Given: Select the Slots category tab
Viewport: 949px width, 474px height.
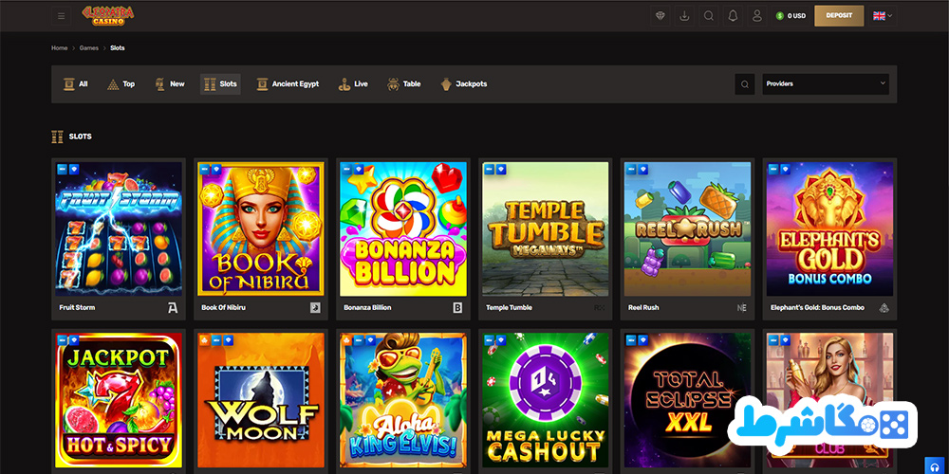Looking at the screenshot, I should [220, 84].
